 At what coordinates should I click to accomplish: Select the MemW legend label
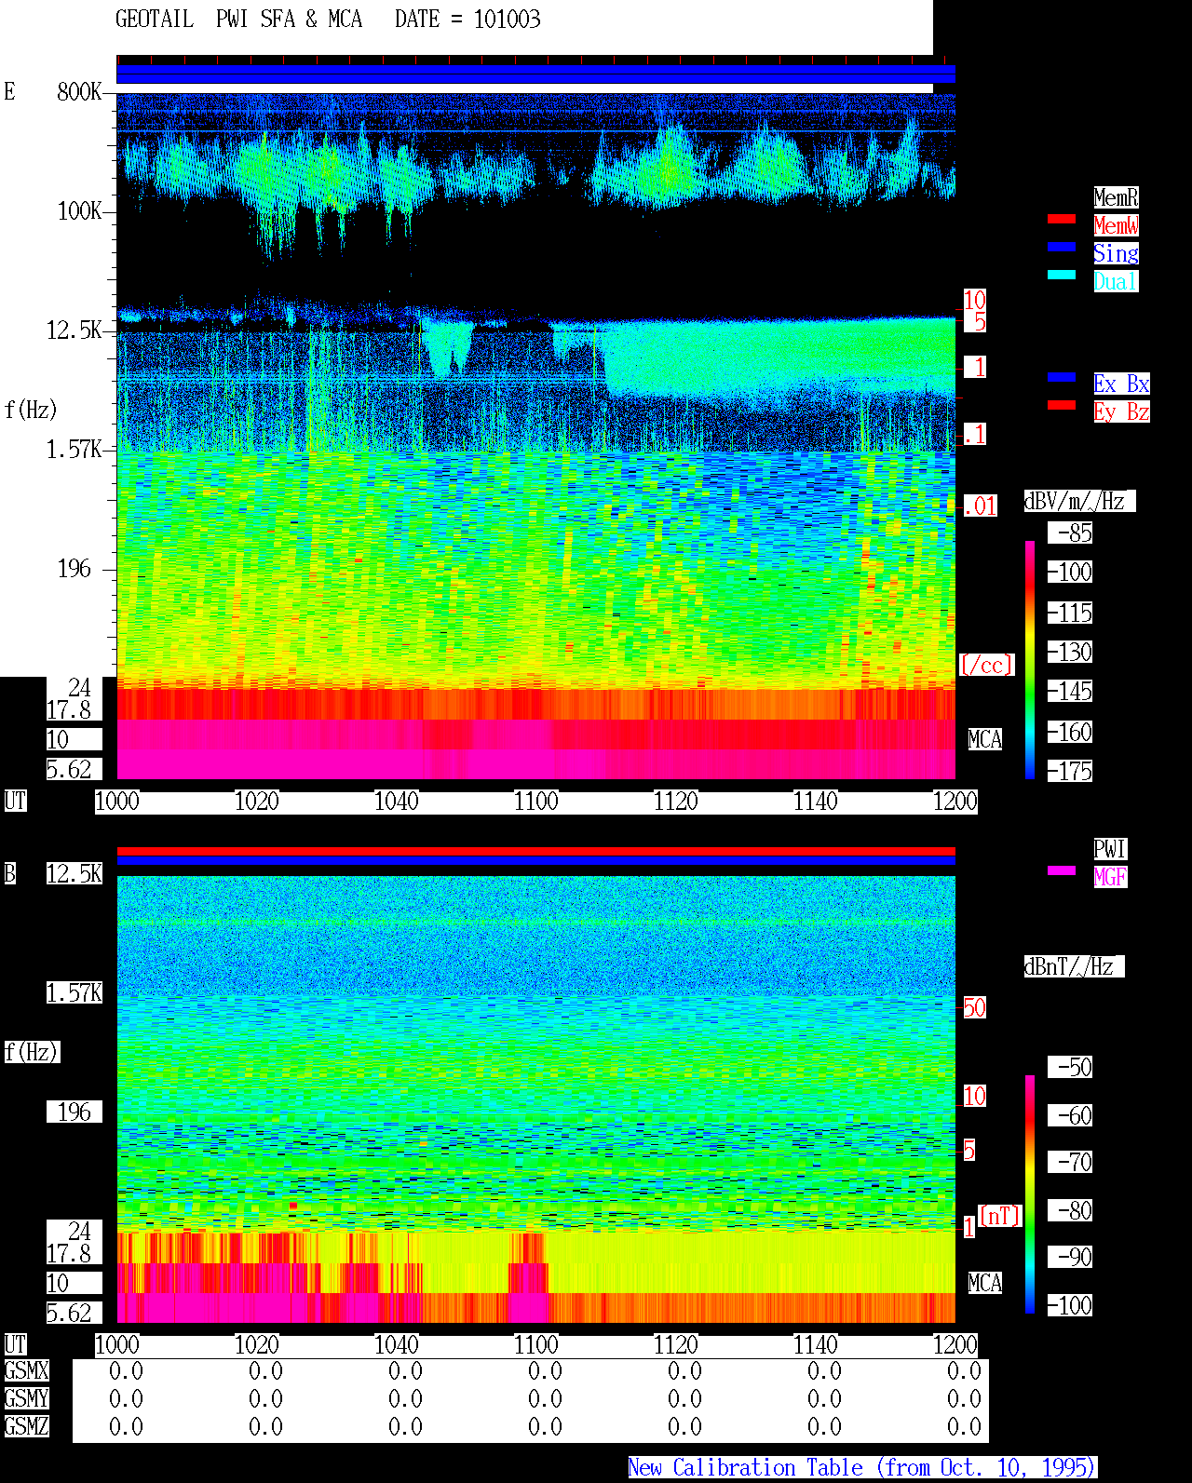click(1116, 225)
